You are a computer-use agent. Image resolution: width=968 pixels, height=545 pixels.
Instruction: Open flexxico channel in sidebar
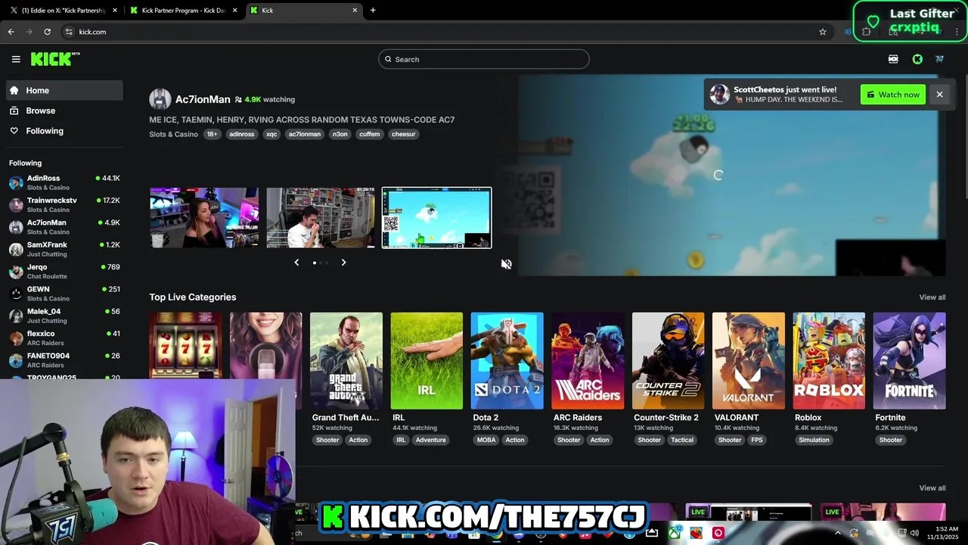(64, 338)
